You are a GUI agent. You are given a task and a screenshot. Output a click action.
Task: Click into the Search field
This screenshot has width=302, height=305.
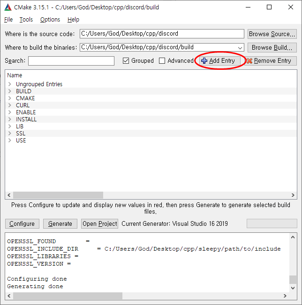71,61
